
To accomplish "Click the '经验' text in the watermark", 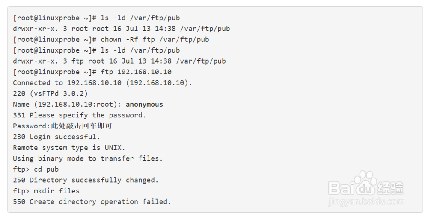I will [391, 188].
